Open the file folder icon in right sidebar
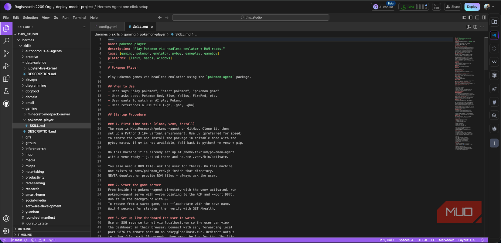 pyautogui.click(x=494, y=22)
